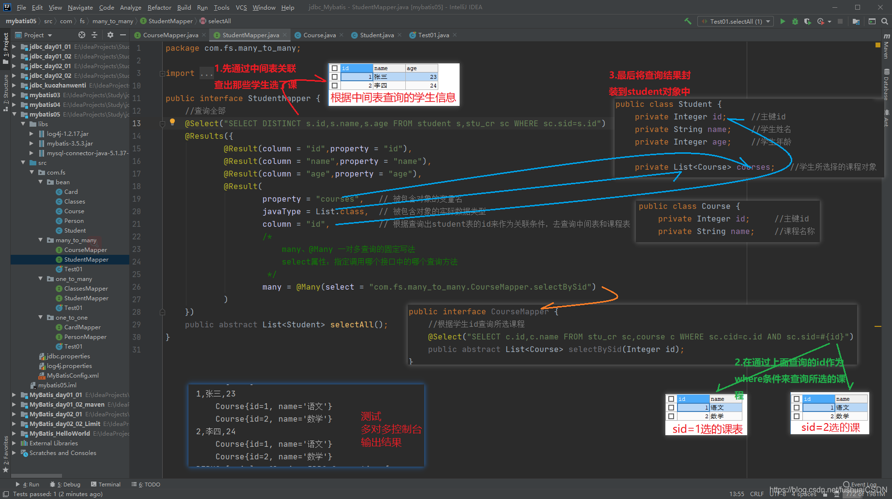This screenshot has width=892, height=499.
Task: Collapse the mybatis05 module node
Action: point(14,115)
